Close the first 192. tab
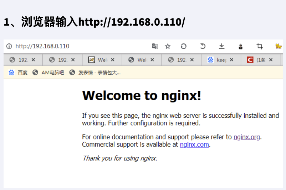 [x=33, y=60]
